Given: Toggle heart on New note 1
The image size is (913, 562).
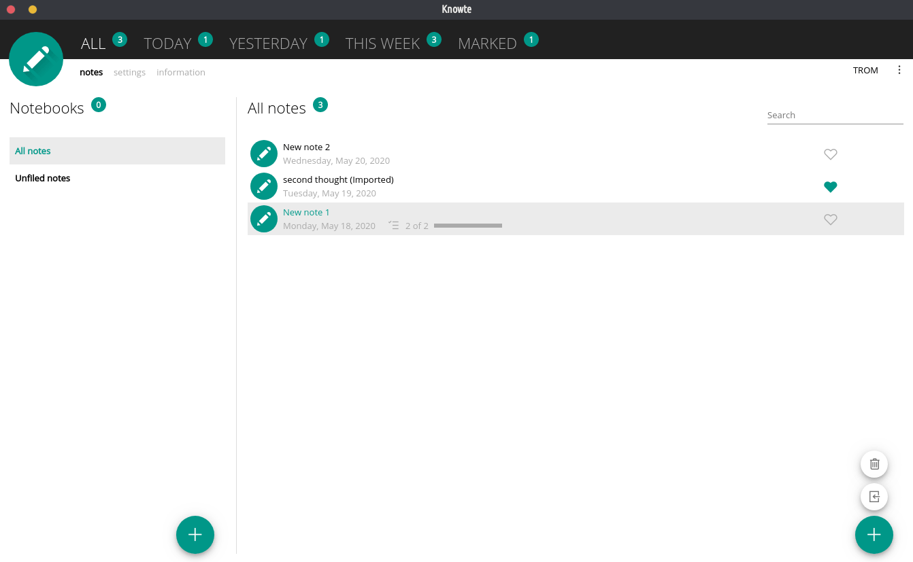Looking at the screenshot, I should (x=830, y=219).
